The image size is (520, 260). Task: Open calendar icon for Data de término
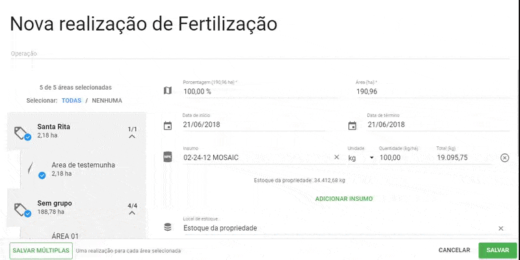click(x=352, y=125)
